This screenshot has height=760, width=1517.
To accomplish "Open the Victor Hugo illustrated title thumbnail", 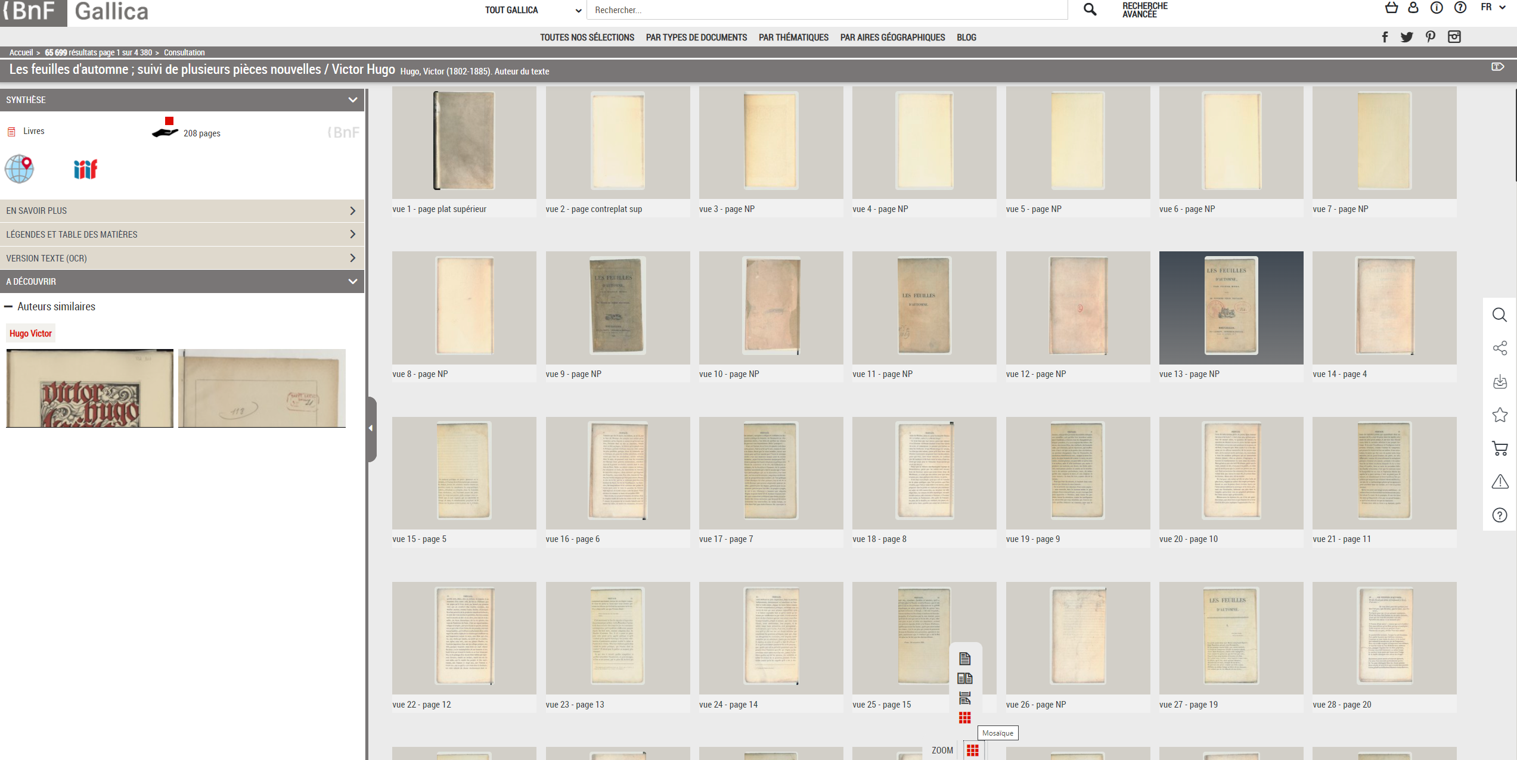I will coord(89,388).
